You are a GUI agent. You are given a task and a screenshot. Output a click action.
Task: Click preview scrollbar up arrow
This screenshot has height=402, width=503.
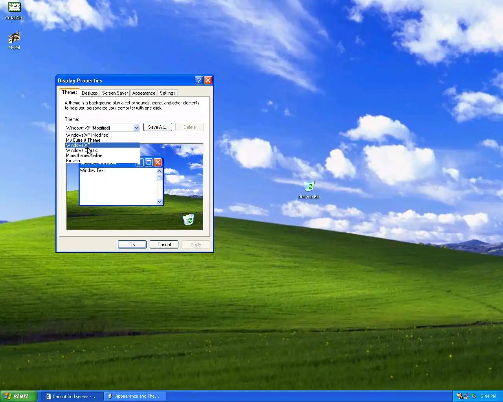pos(159,171)
